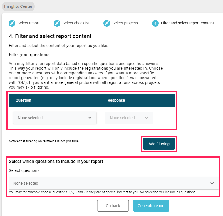Click the Go back button
The height and width of the screenshot is (216, 223).
113,206
